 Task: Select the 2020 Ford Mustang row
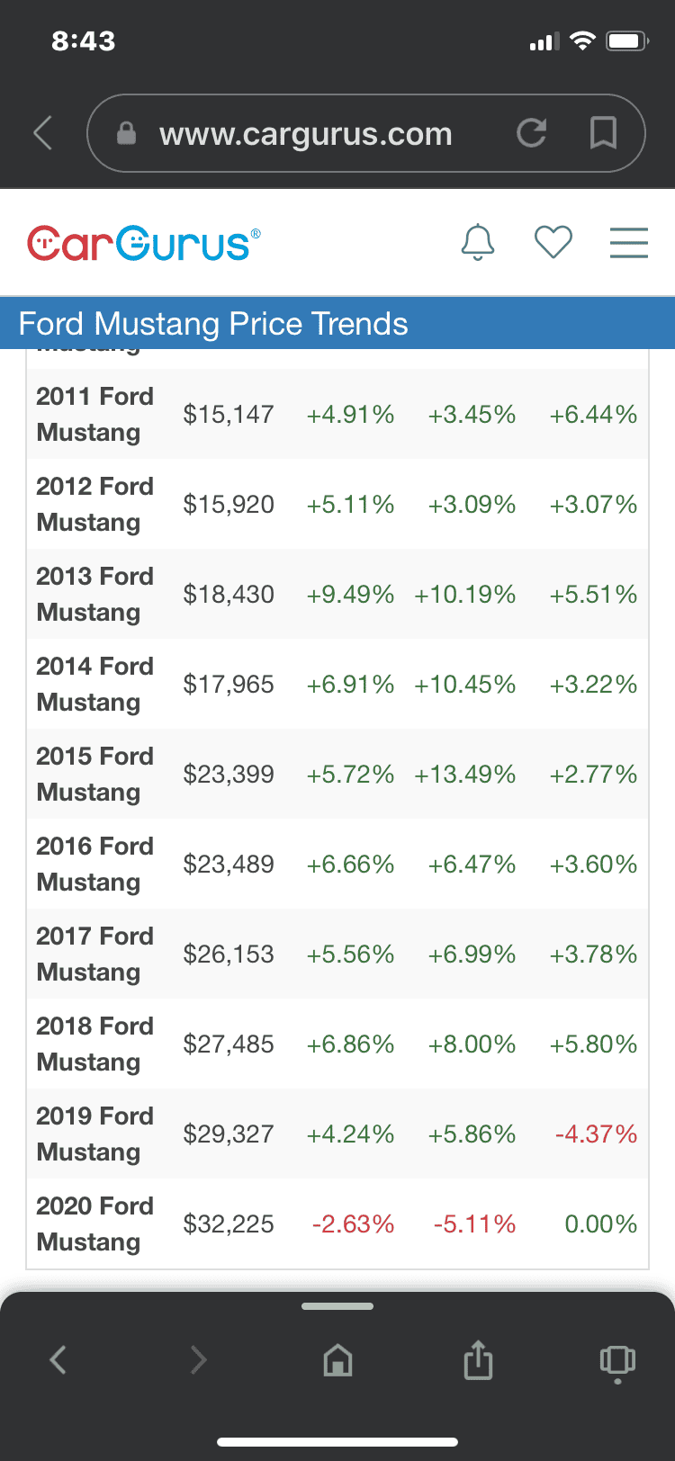pyautogui.click(x=337, y=1223)
